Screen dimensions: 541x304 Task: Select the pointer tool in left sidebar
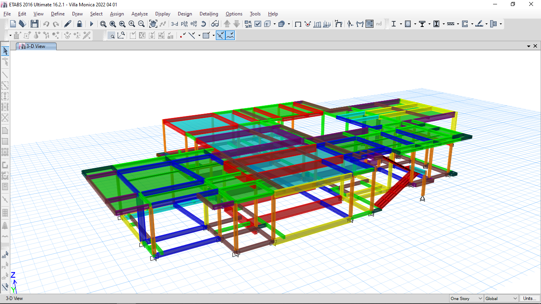[x=5, y=51]
